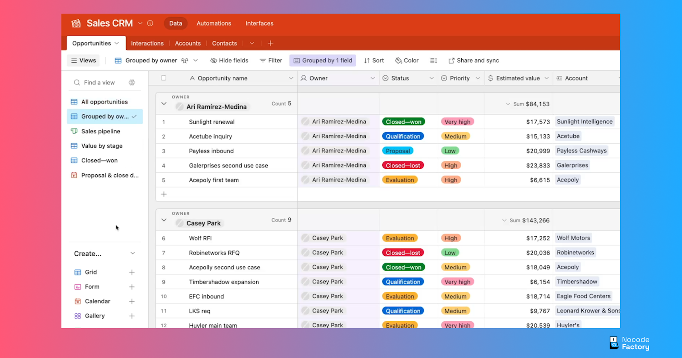The image size is (682, 358).
Task: Click the Sales CRM base logo icon
Action: 76,23
